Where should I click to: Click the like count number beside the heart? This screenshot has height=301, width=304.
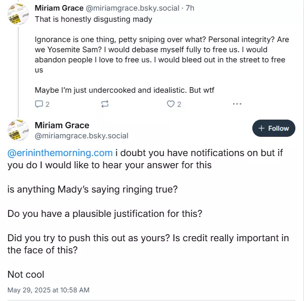click(179, 104)
